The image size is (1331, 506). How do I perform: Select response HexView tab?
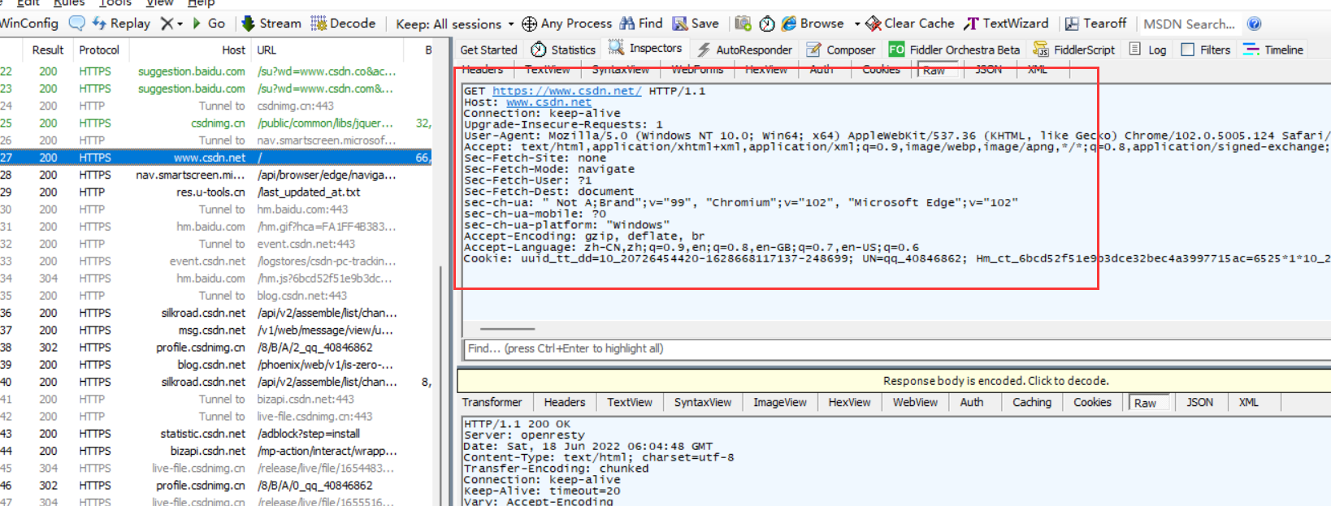pyautogui.click(x=849, y=402)
